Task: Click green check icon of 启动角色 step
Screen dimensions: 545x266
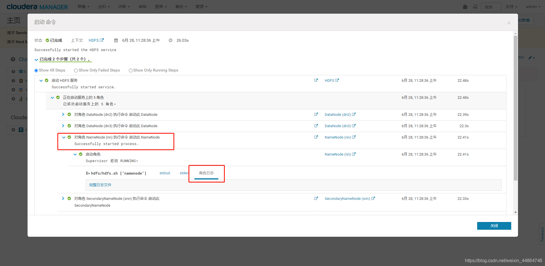Action: click(81, 154)
